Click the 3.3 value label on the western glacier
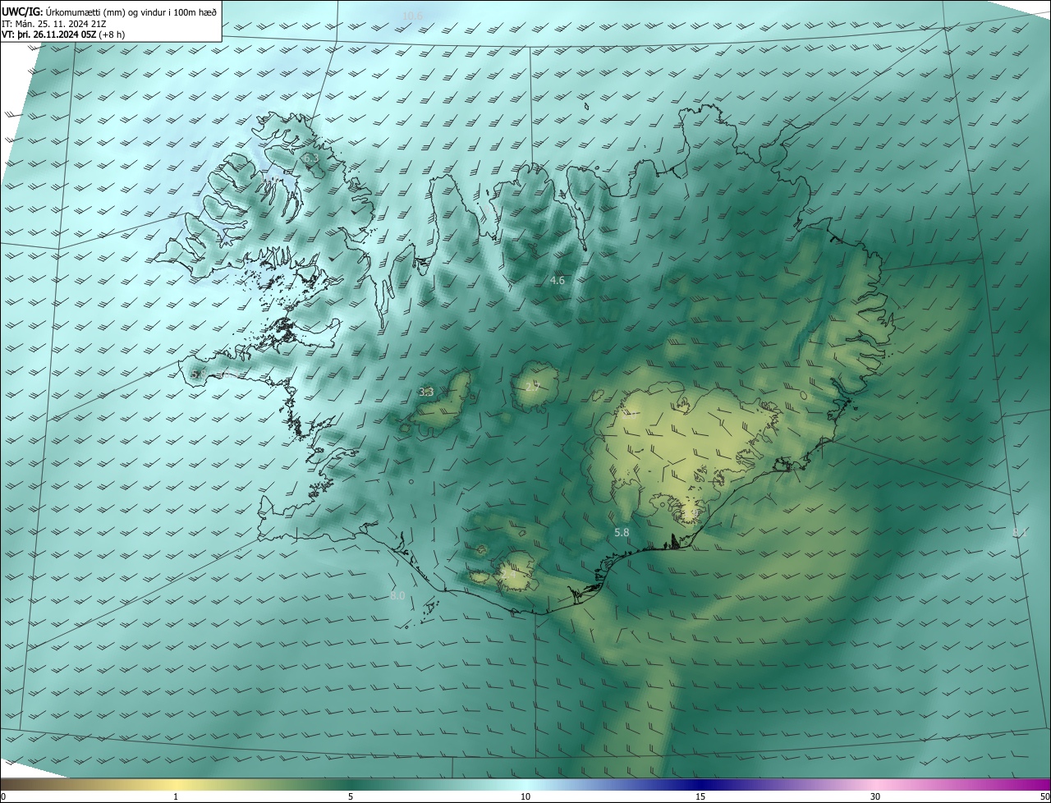Screen dimensions: 1051x803 pyautogui.click(x=426, y=392)
